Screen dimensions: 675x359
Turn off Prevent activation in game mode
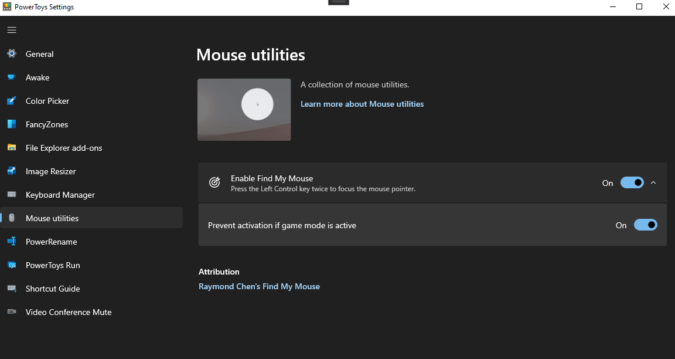coord(645,225)
